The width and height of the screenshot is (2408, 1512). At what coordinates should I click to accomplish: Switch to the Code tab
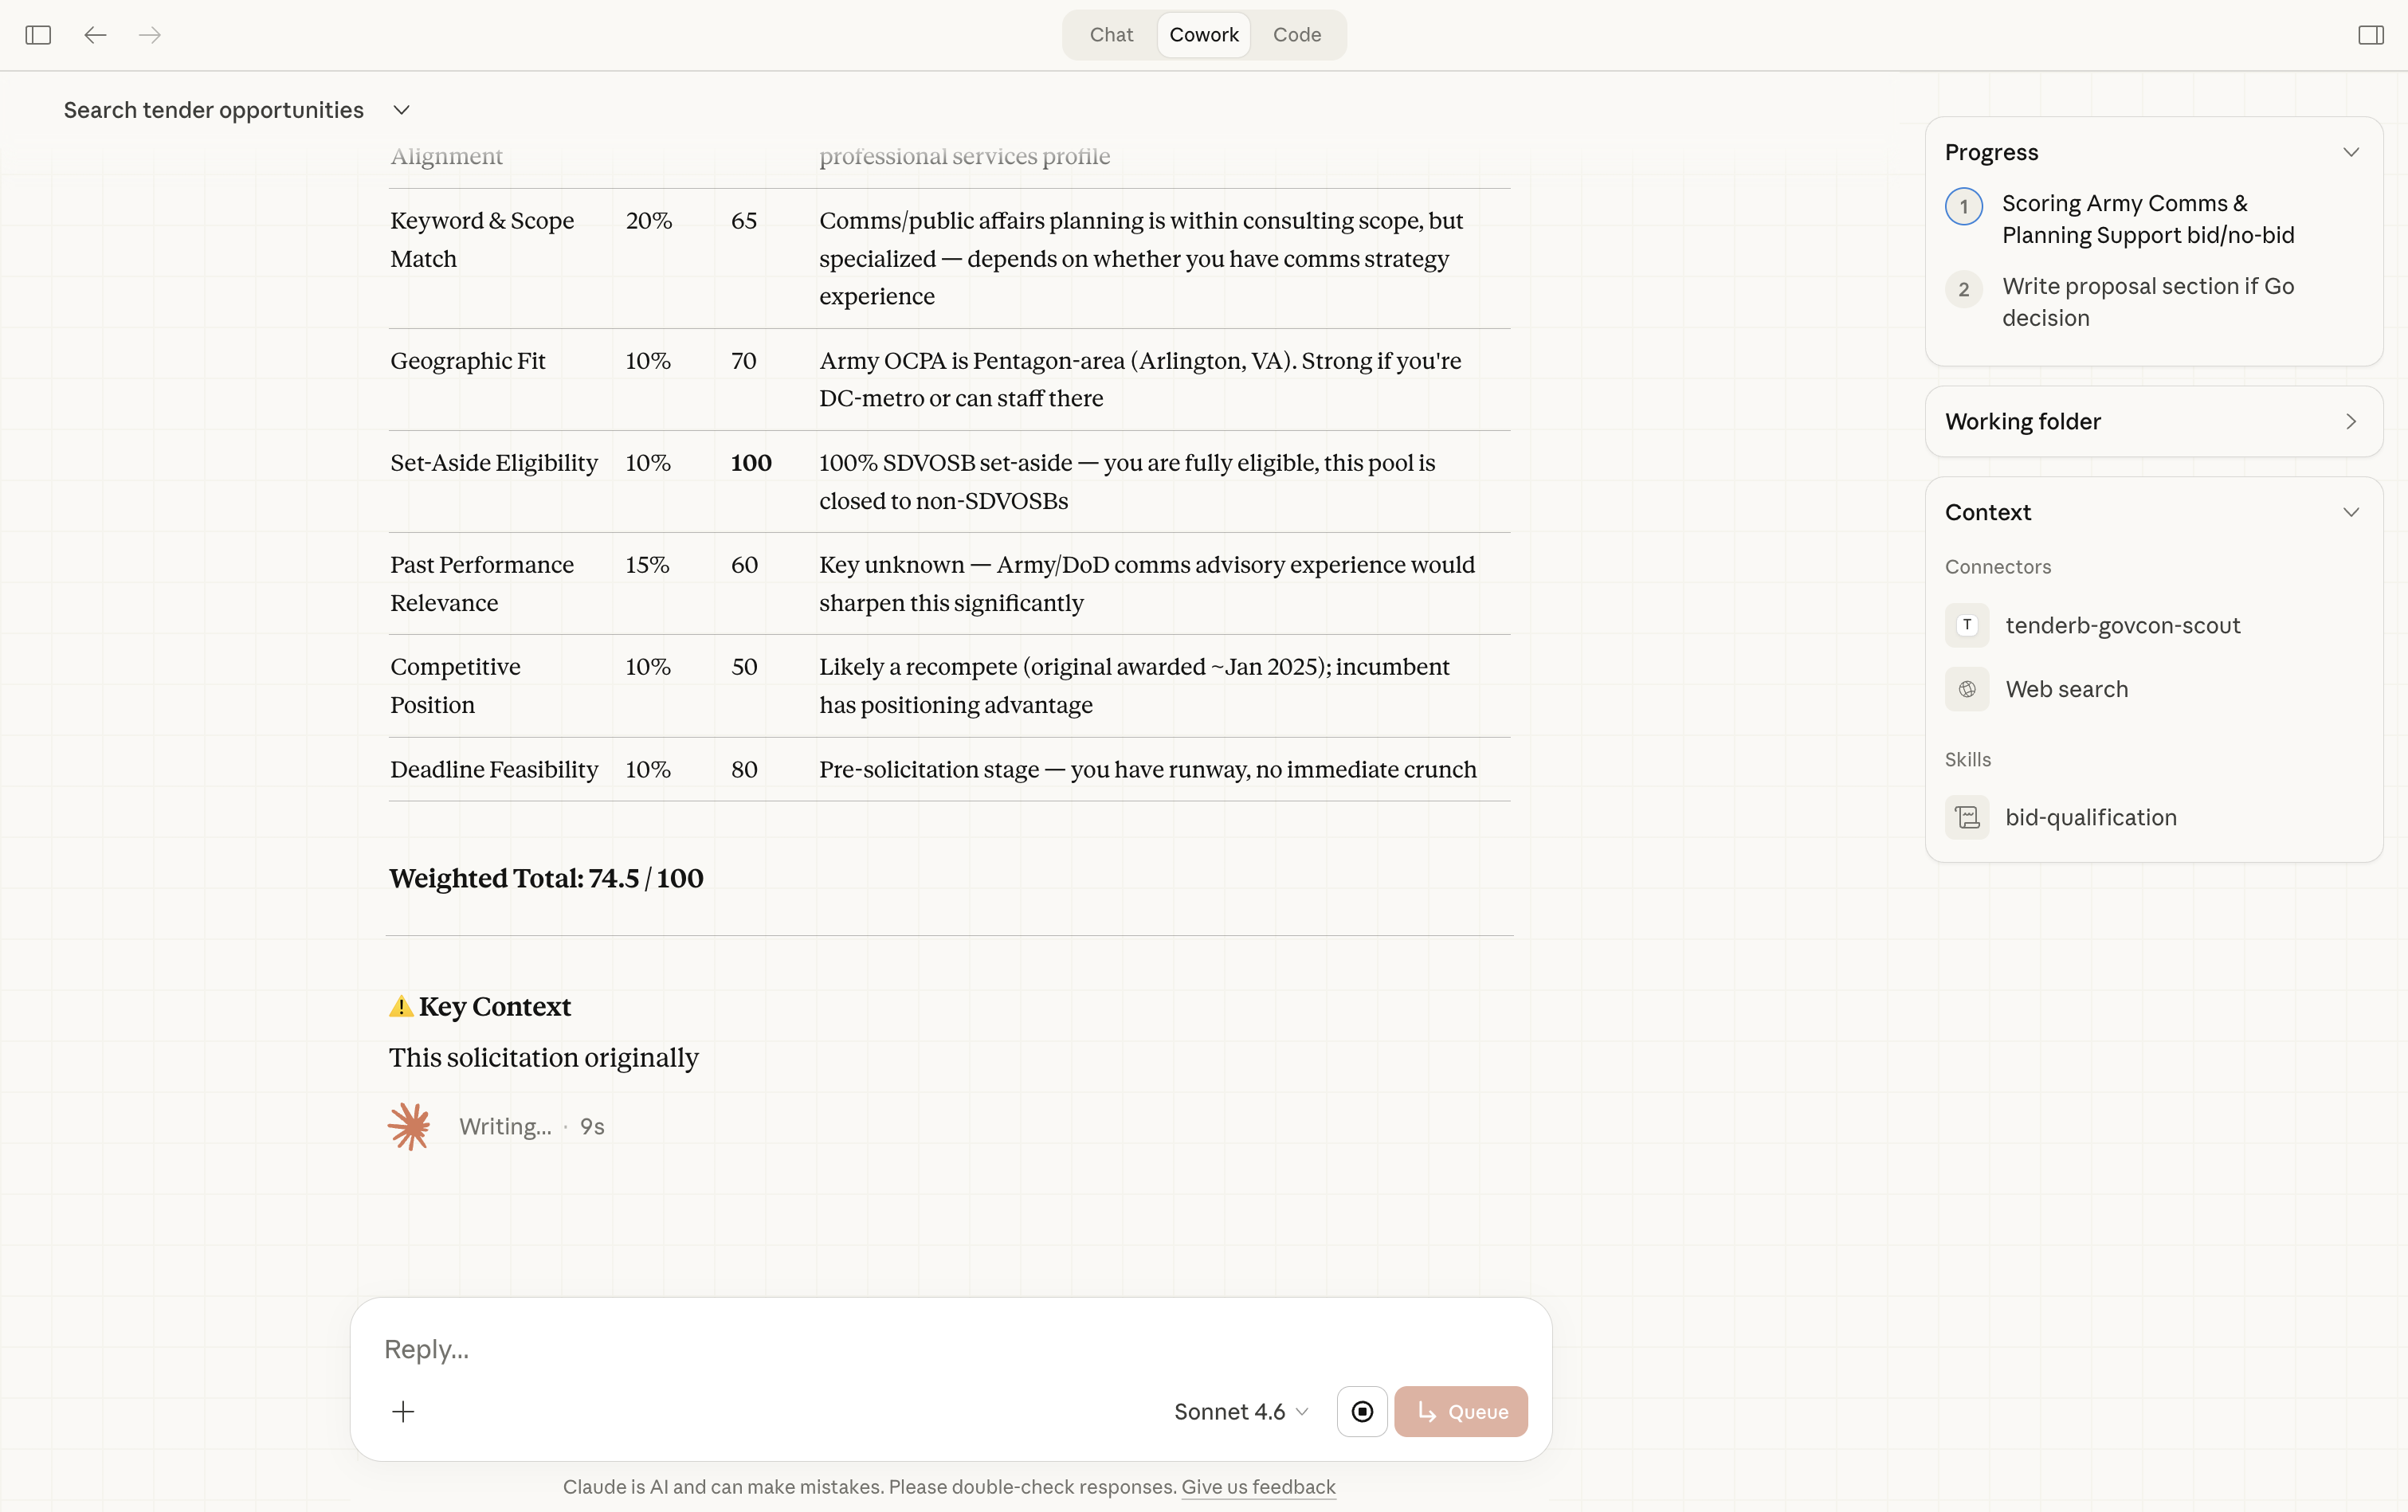click(x=1296, y=35)
